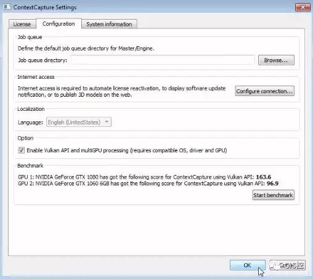
Task: Expand the Language dropdown arrow
Action: 107,122
